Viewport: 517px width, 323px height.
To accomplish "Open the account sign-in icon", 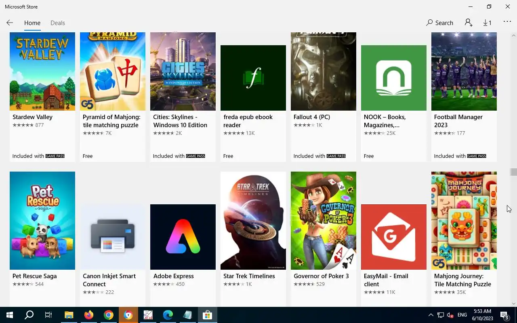I will (469, 23).
